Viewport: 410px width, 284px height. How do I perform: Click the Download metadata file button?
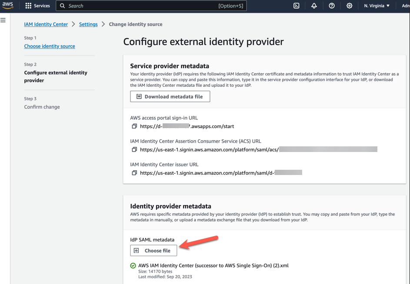[x=170, y=96]
